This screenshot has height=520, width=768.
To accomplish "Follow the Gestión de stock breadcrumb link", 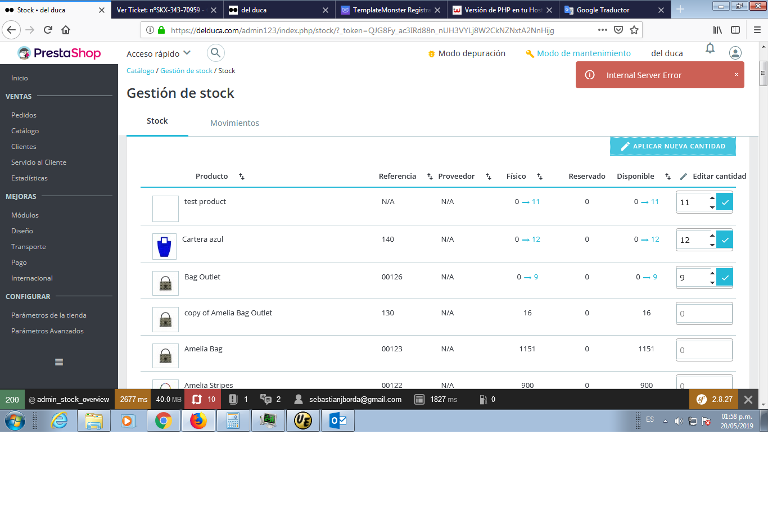I will [x=186, y=71].
